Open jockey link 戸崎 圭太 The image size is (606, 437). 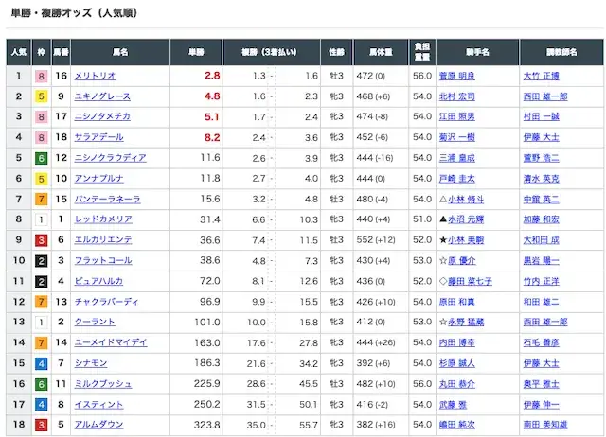456,179
